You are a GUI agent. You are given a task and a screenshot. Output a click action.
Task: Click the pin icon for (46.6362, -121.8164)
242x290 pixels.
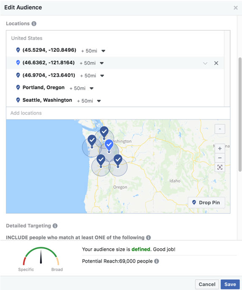point(18,63)
